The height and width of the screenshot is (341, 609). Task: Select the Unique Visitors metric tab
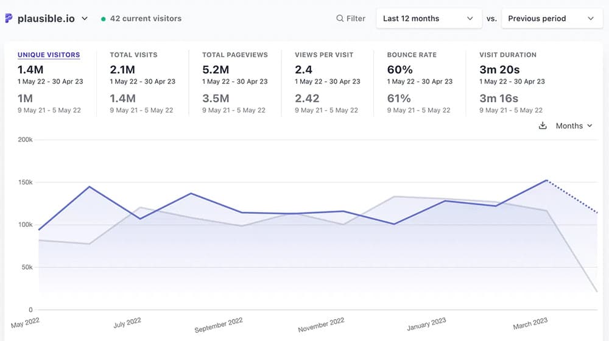point(49,55)
